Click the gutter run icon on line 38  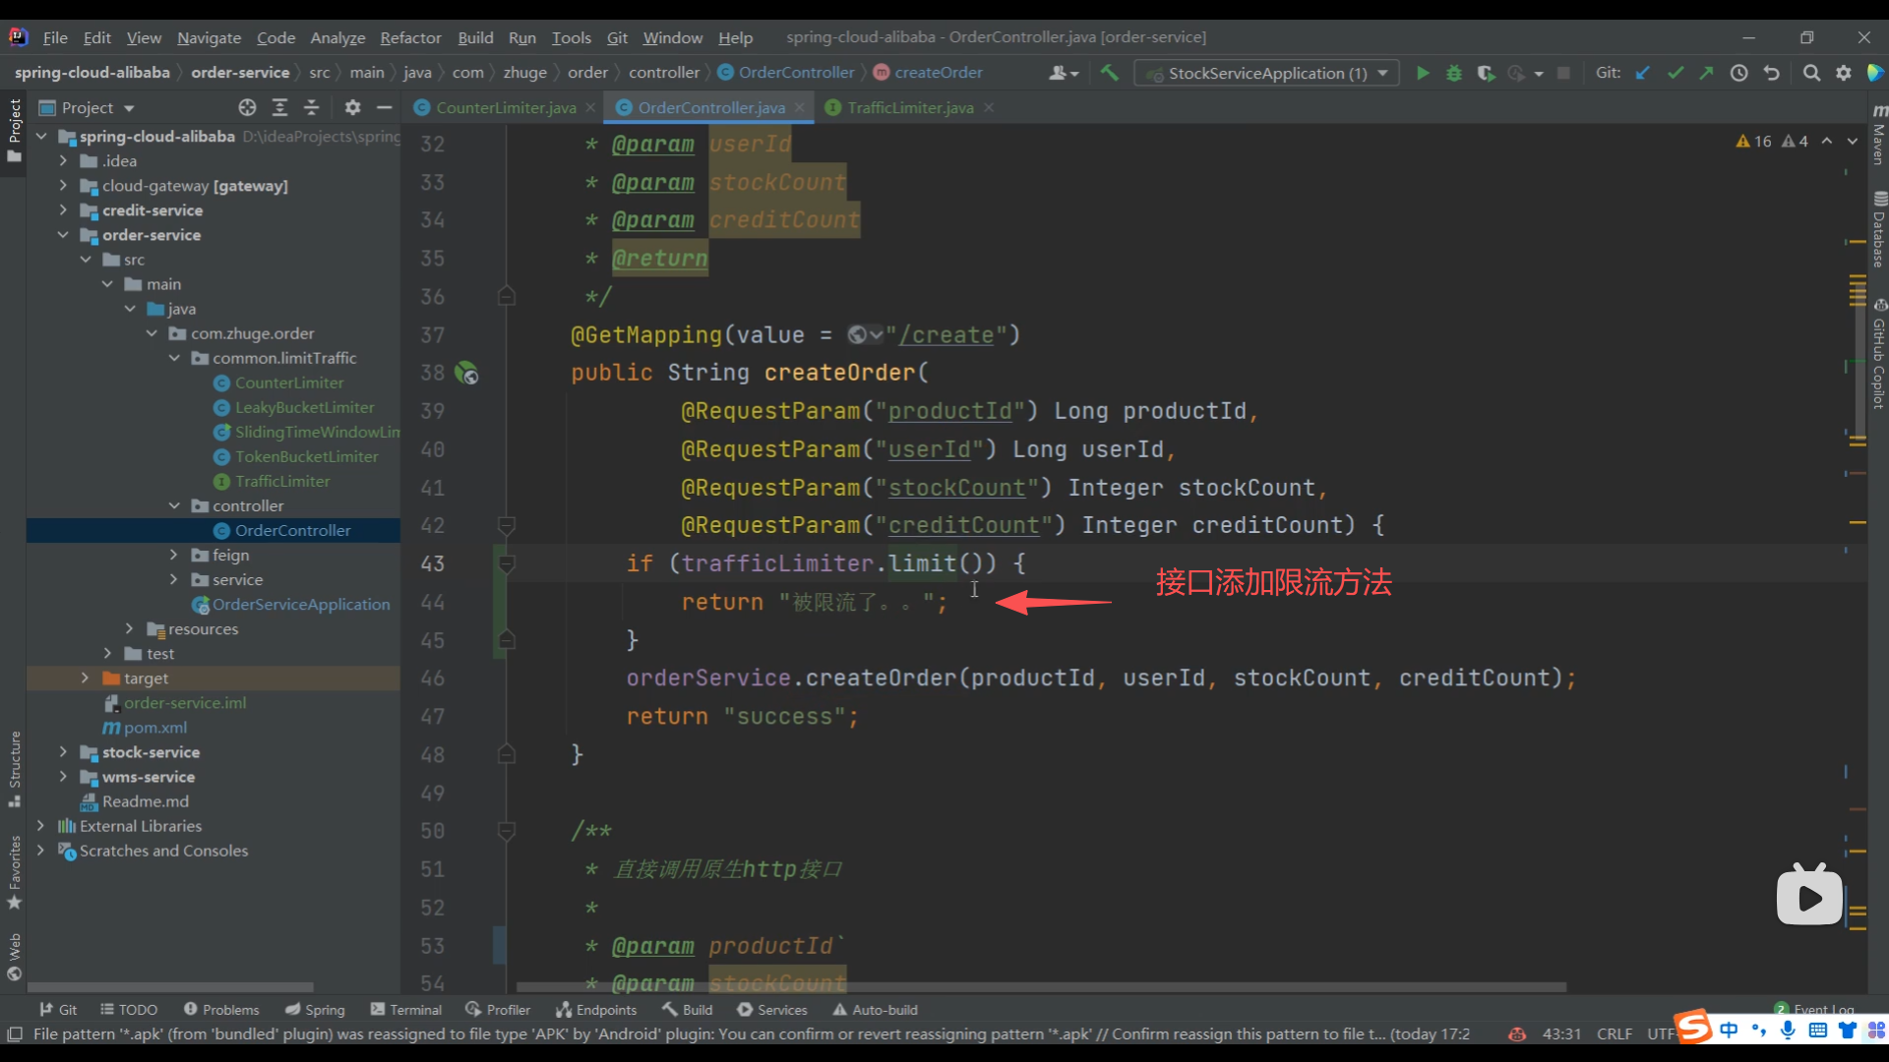(466, 373)
